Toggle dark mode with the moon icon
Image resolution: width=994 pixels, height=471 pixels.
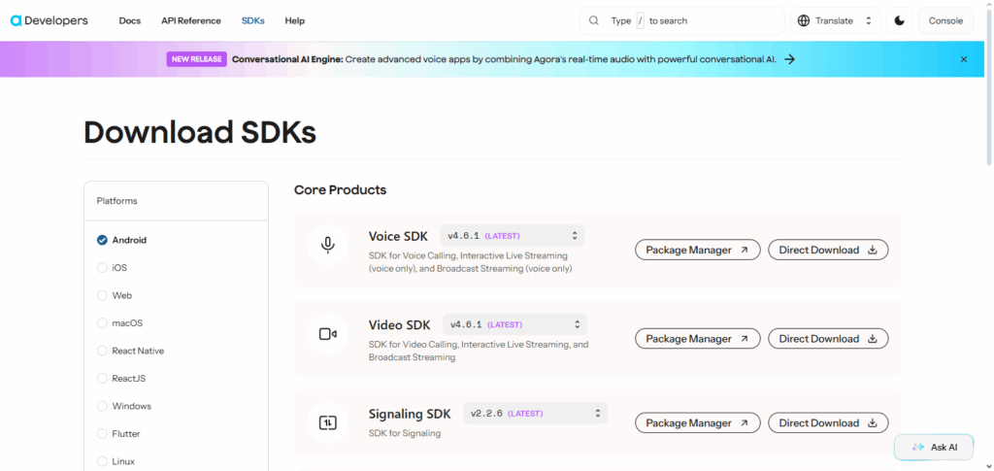tap(899, 21)
